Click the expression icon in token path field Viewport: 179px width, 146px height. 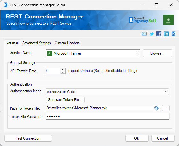point(157,108)
